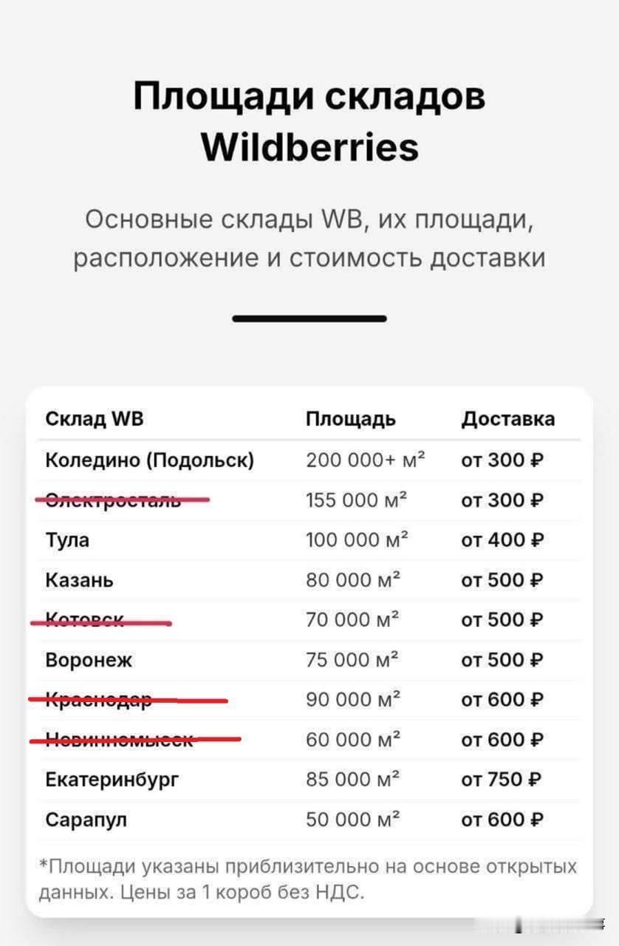Viewport: 619px width, 946px height.
Task: Click the Сарапул warehouse name
Action: tap(86, 820)
